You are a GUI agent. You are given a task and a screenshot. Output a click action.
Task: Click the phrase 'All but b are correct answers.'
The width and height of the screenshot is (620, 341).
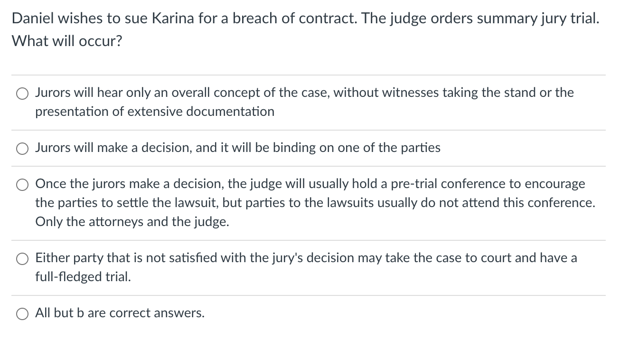pos(120,313)
